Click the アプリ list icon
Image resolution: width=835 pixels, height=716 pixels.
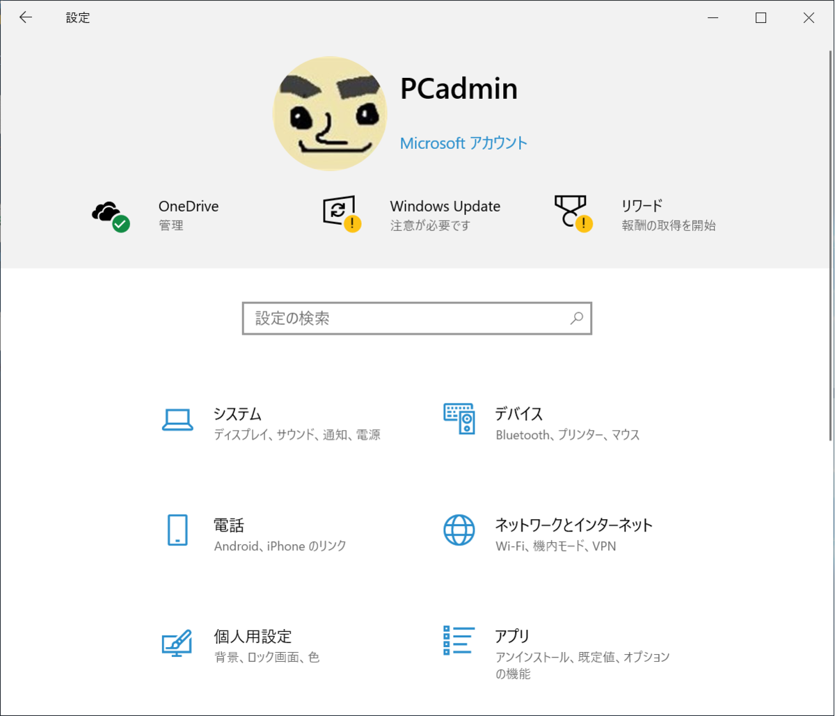[459, 640]
